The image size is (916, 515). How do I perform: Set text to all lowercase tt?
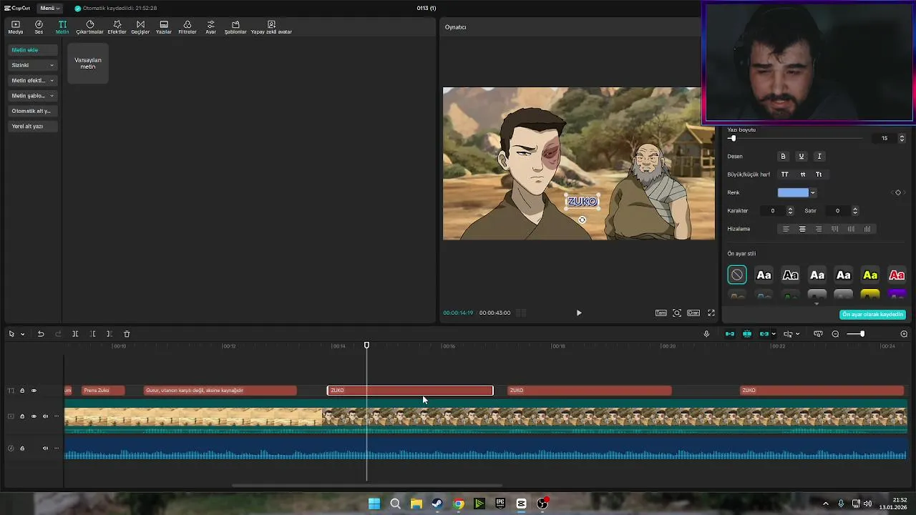[802, 175]
